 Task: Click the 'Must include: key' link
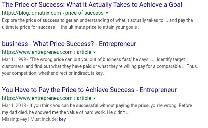[x=62, y=119]
